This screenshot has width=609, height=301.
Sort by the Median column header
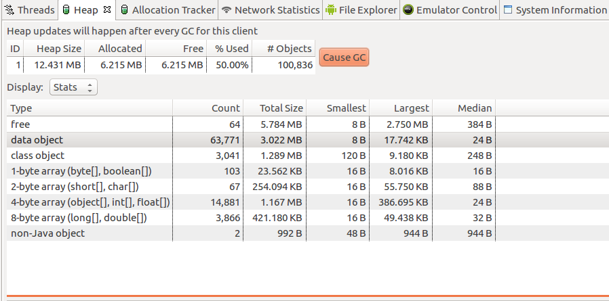(464, 108)
